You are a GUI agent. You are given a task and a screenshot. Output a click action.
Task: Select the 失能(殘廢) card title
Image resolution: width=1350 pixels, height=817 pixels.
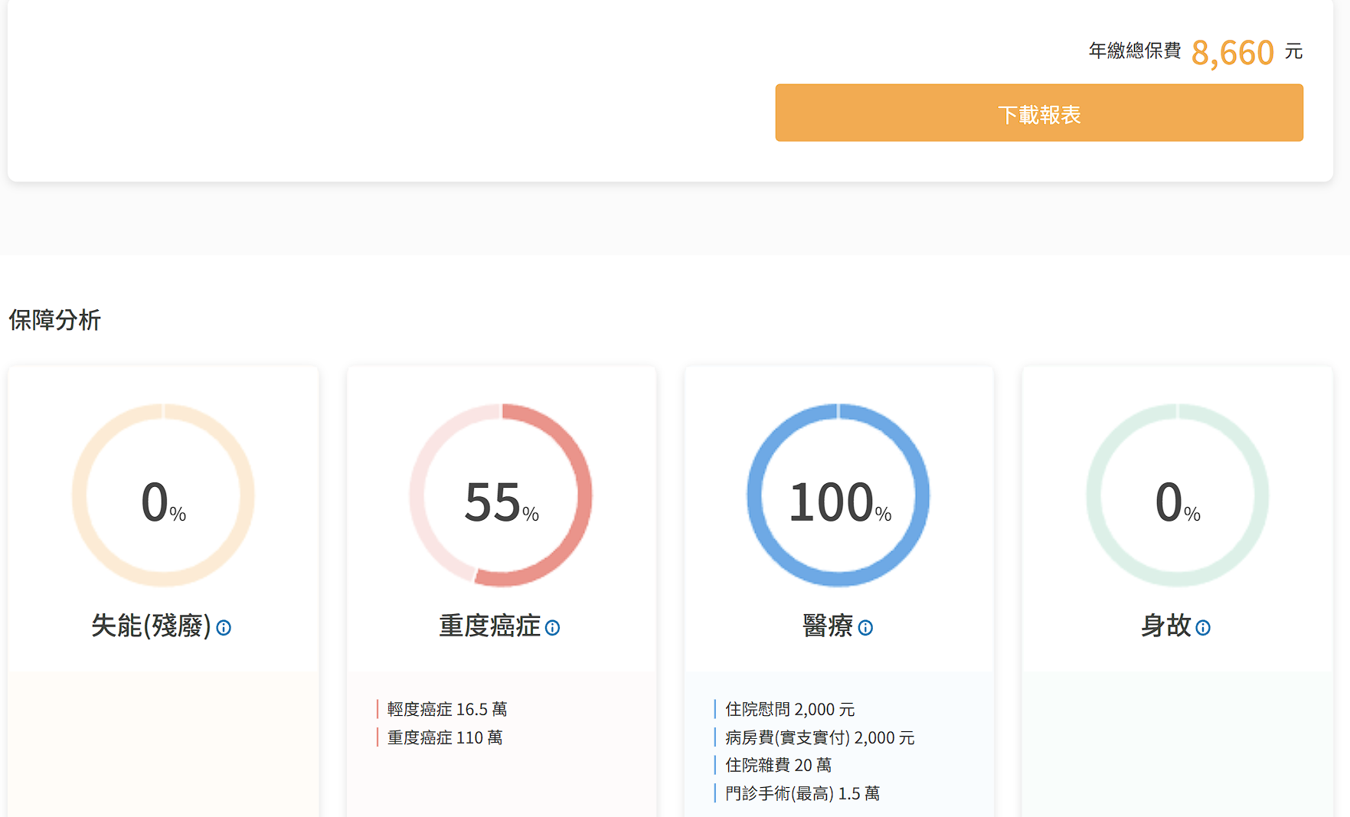(x=151, y=626)
